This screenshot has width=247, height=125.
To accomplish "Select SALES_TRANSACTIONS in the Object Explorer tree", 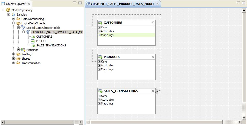I will point(51,45).
